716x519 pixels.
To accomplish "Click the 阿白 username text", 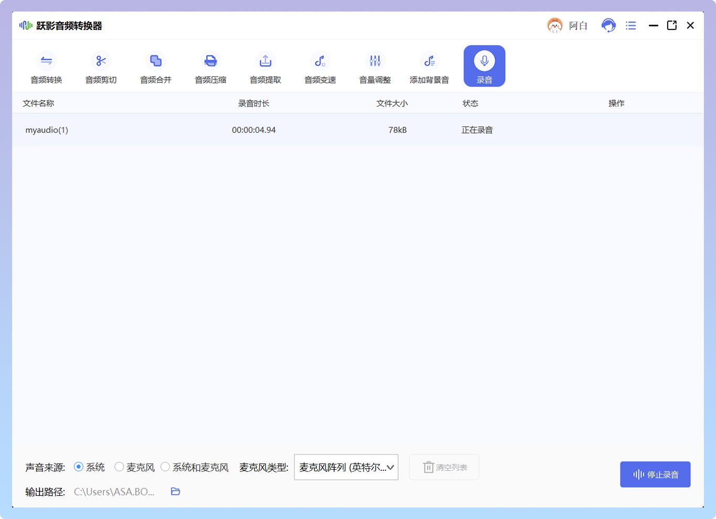I will pyautogui.click(x=578, y=26).
